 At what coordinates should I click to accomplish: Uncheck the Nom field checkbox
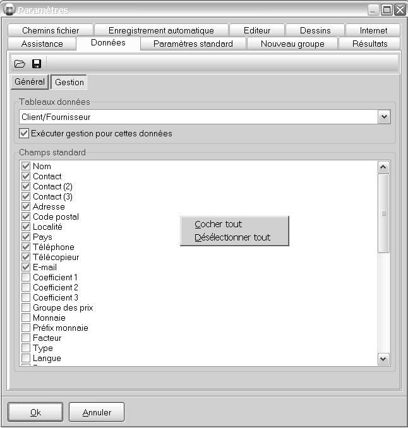26,166
